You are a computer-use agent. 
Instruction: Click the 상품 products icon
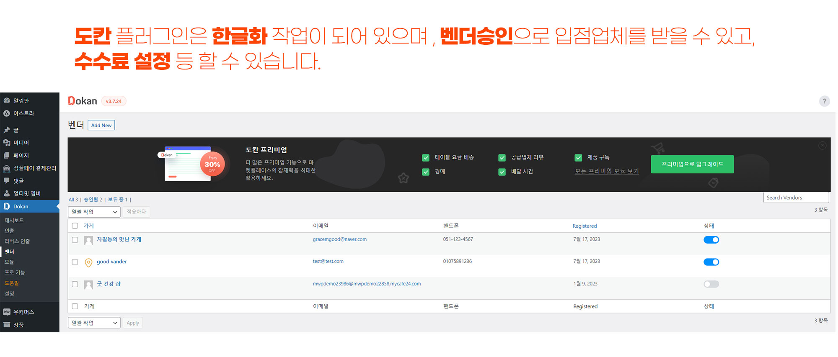coord(7,325)
